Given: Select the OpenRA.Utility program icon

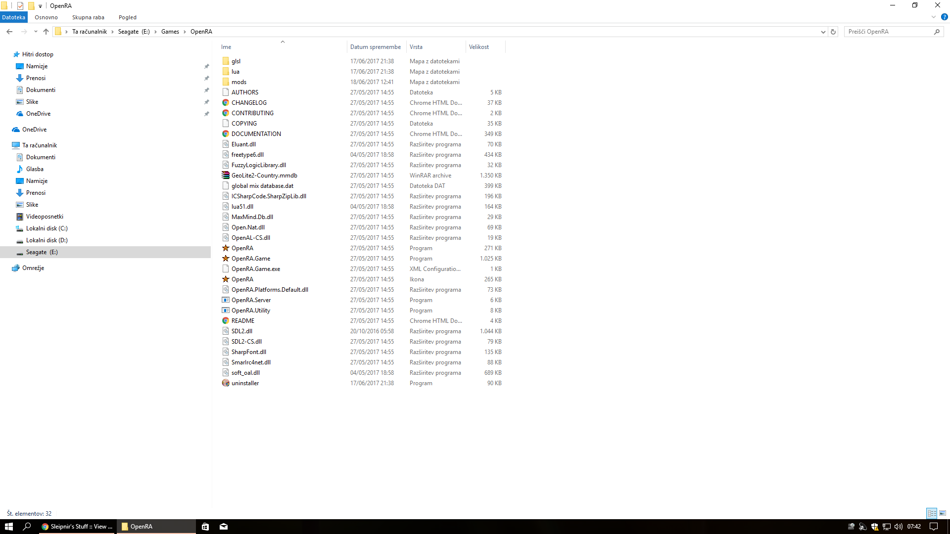Looking at the screenshot, I should [x=226, y=311].
